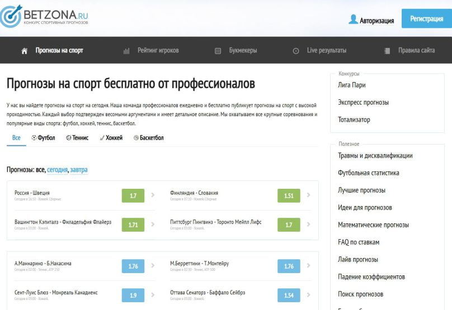Open Live результаты page

click(327, 50)
